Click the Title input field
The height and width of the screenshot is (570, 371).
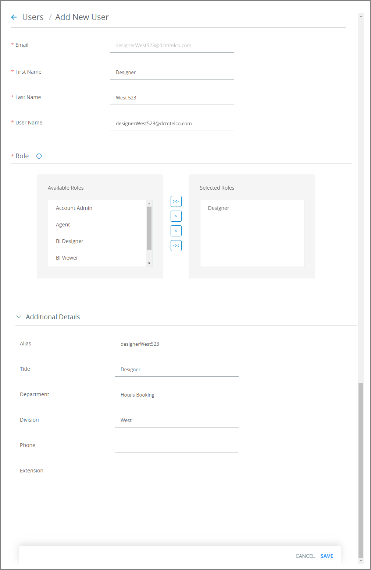(177, 370)
